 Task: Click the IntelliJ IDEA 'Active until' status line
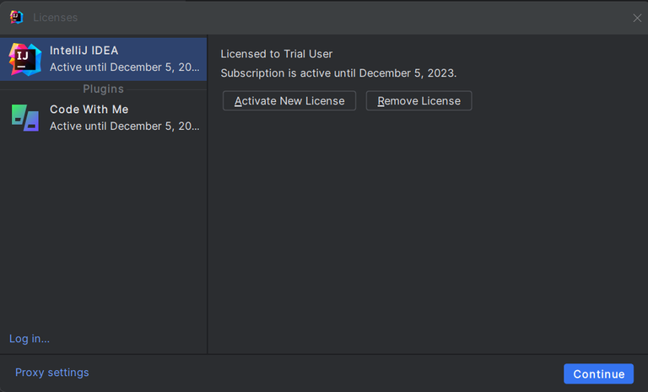click(x=124, y=67)
